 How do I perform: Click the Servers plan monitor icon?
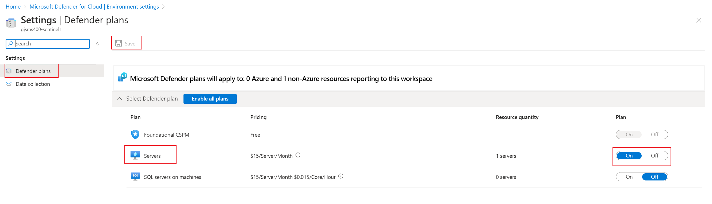[135, 155]
